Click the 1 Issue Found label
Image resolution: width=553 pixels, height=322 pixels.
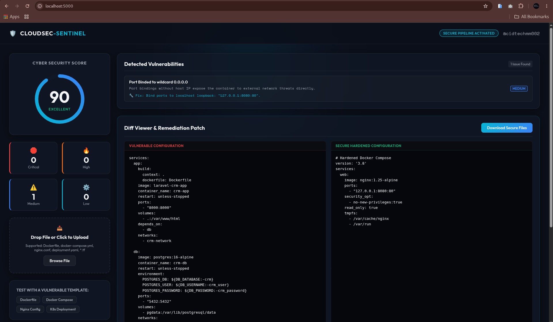pyautogui.click(x=520, y=64)
